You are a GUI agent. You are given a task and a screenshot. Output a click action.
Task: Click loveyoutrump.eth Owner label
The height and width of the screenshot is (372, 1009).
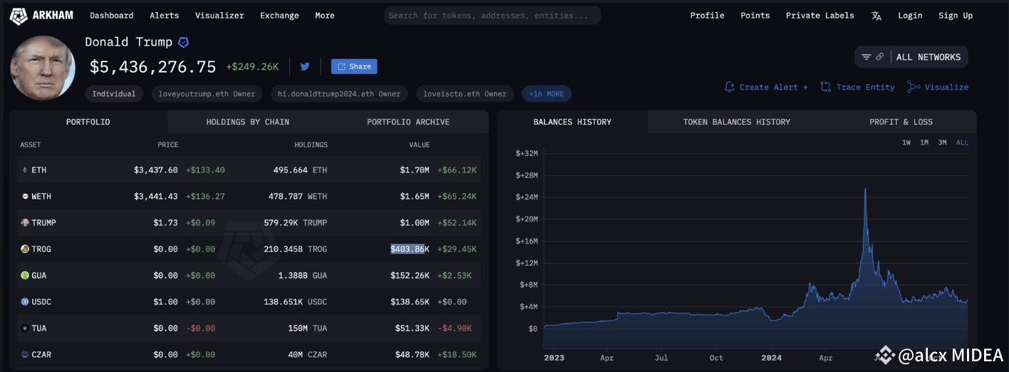point(207,93)
